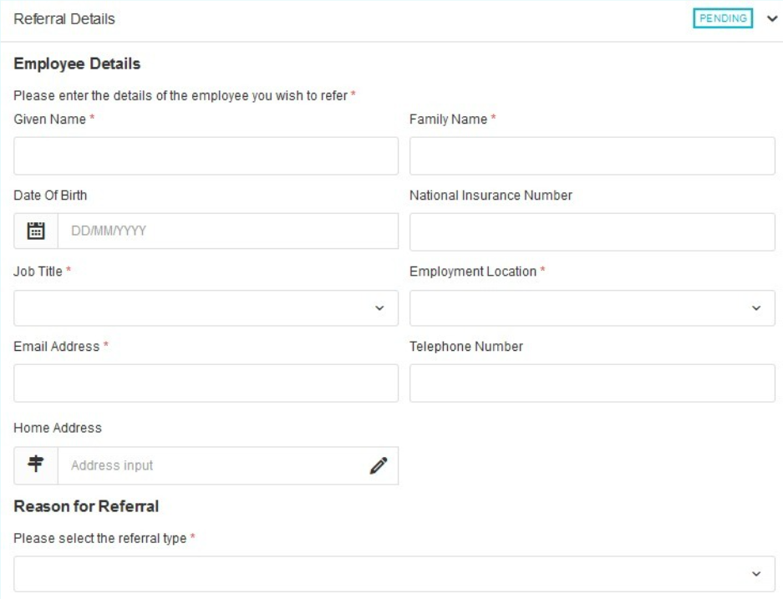Screen dimensions: 783x599
Task: Click the Referral Details header title
Action: 64,19
